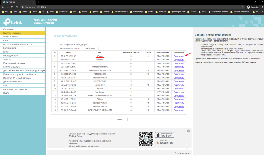Open the Сеть sidebar section
This screenshot has height=155, width=264.
coord(22,40)
